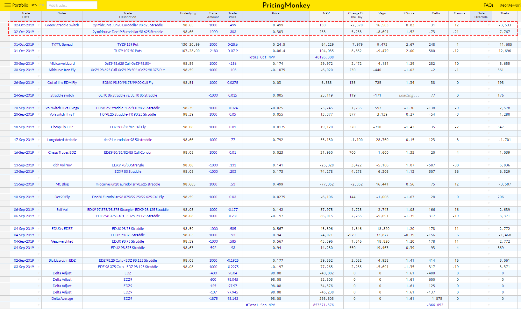Click the Cheap Trades EDZ note

(x=62, y=152)
